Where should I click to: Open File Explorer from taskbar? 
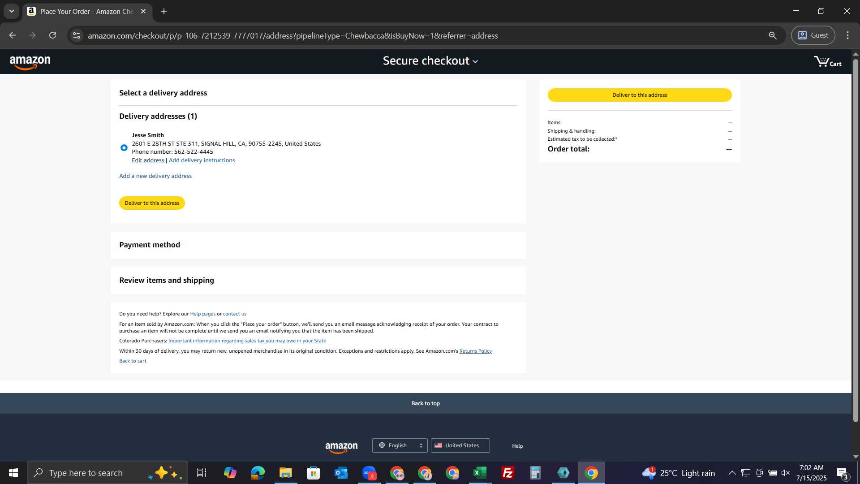tap(286, 473)
